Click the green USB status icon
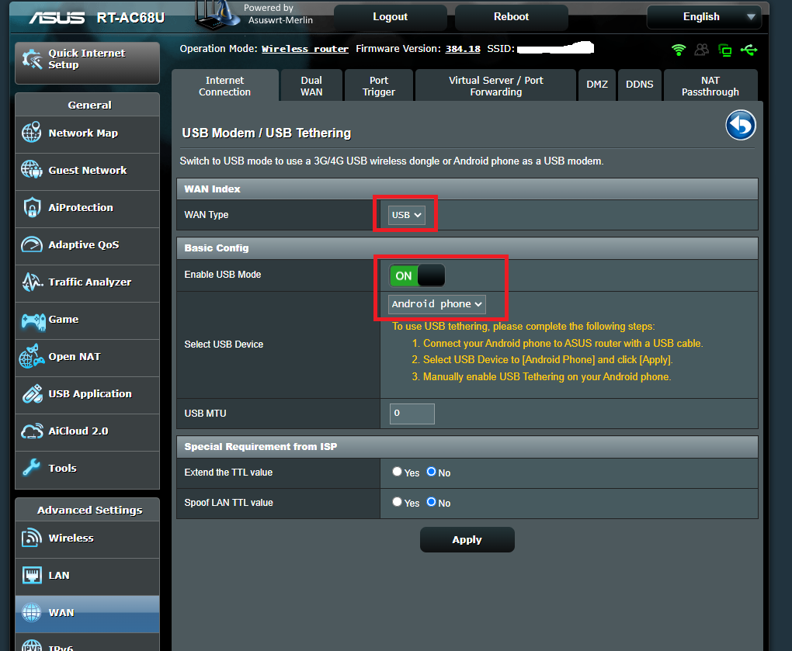The image size is (792, 651). 749,50
